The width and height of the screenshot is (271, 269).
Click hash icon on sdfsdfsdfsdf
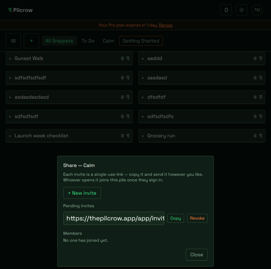point(122,78)
